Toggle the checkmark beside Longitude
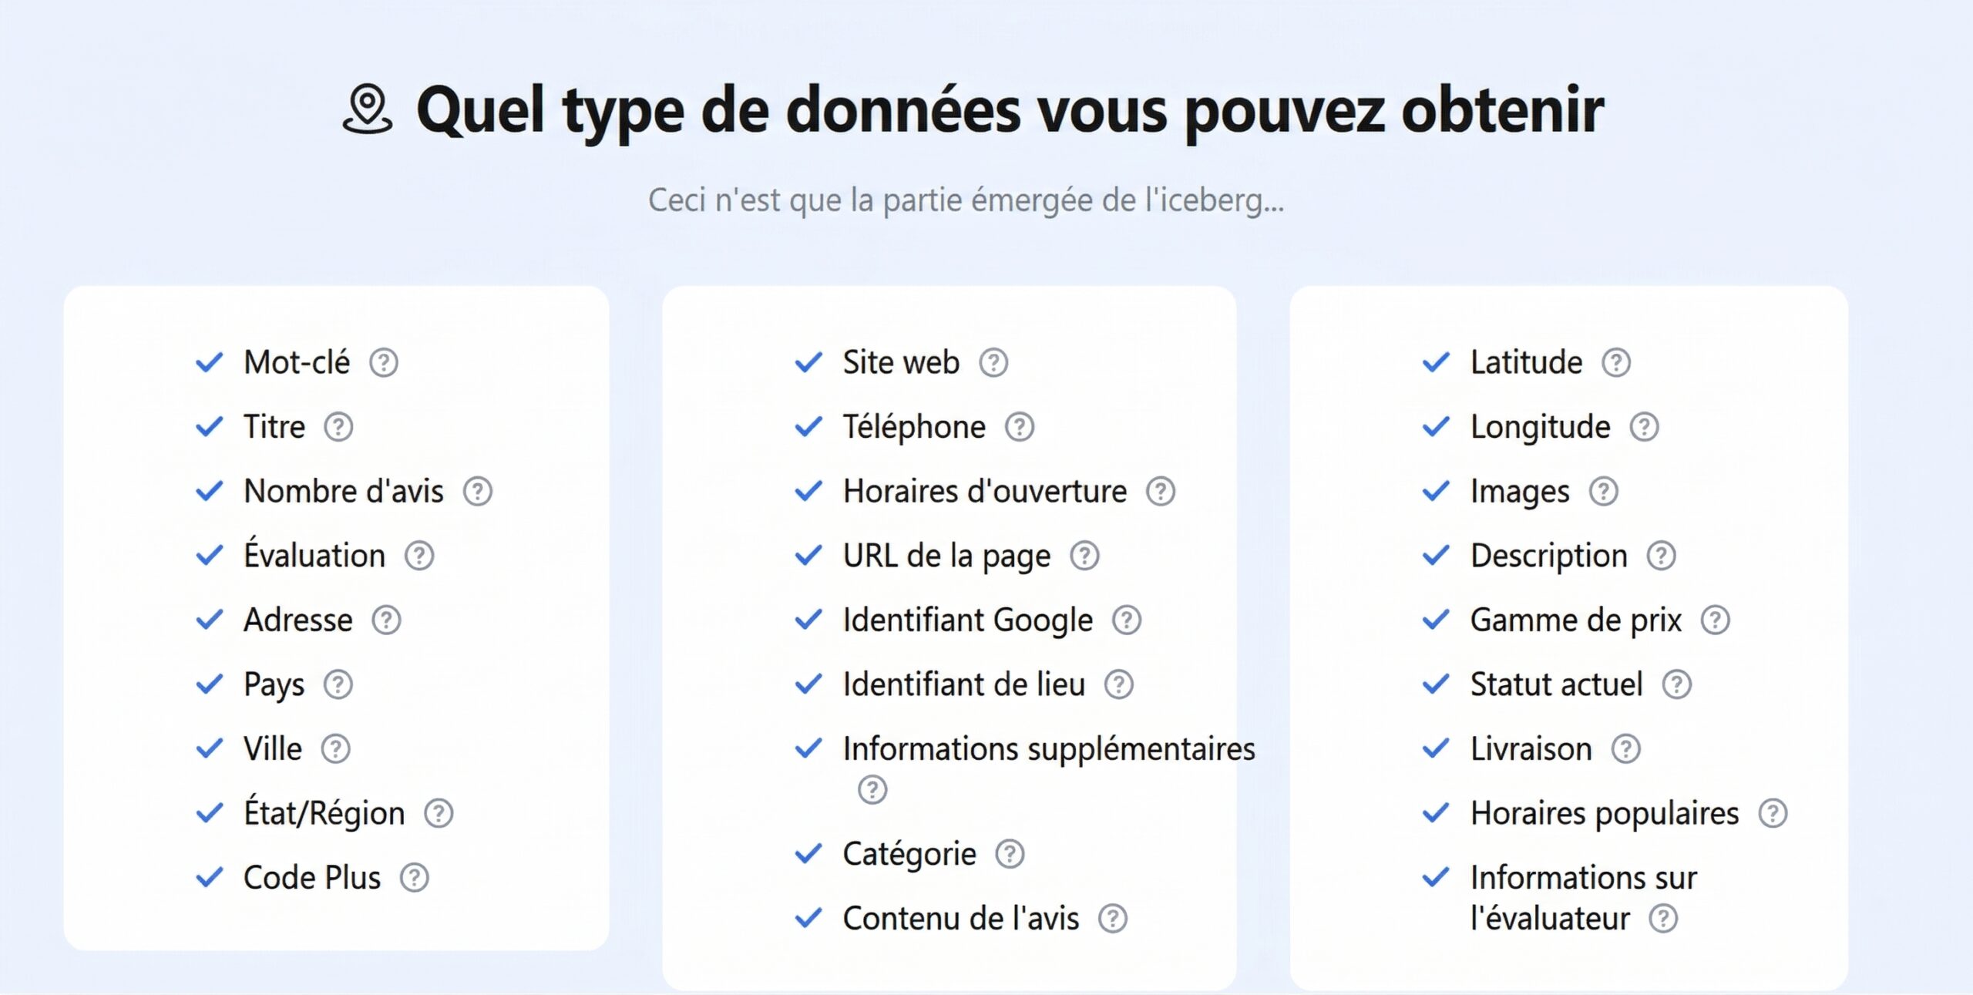Viewport: 1973px width, 995px height. (x=1435, y=426)
